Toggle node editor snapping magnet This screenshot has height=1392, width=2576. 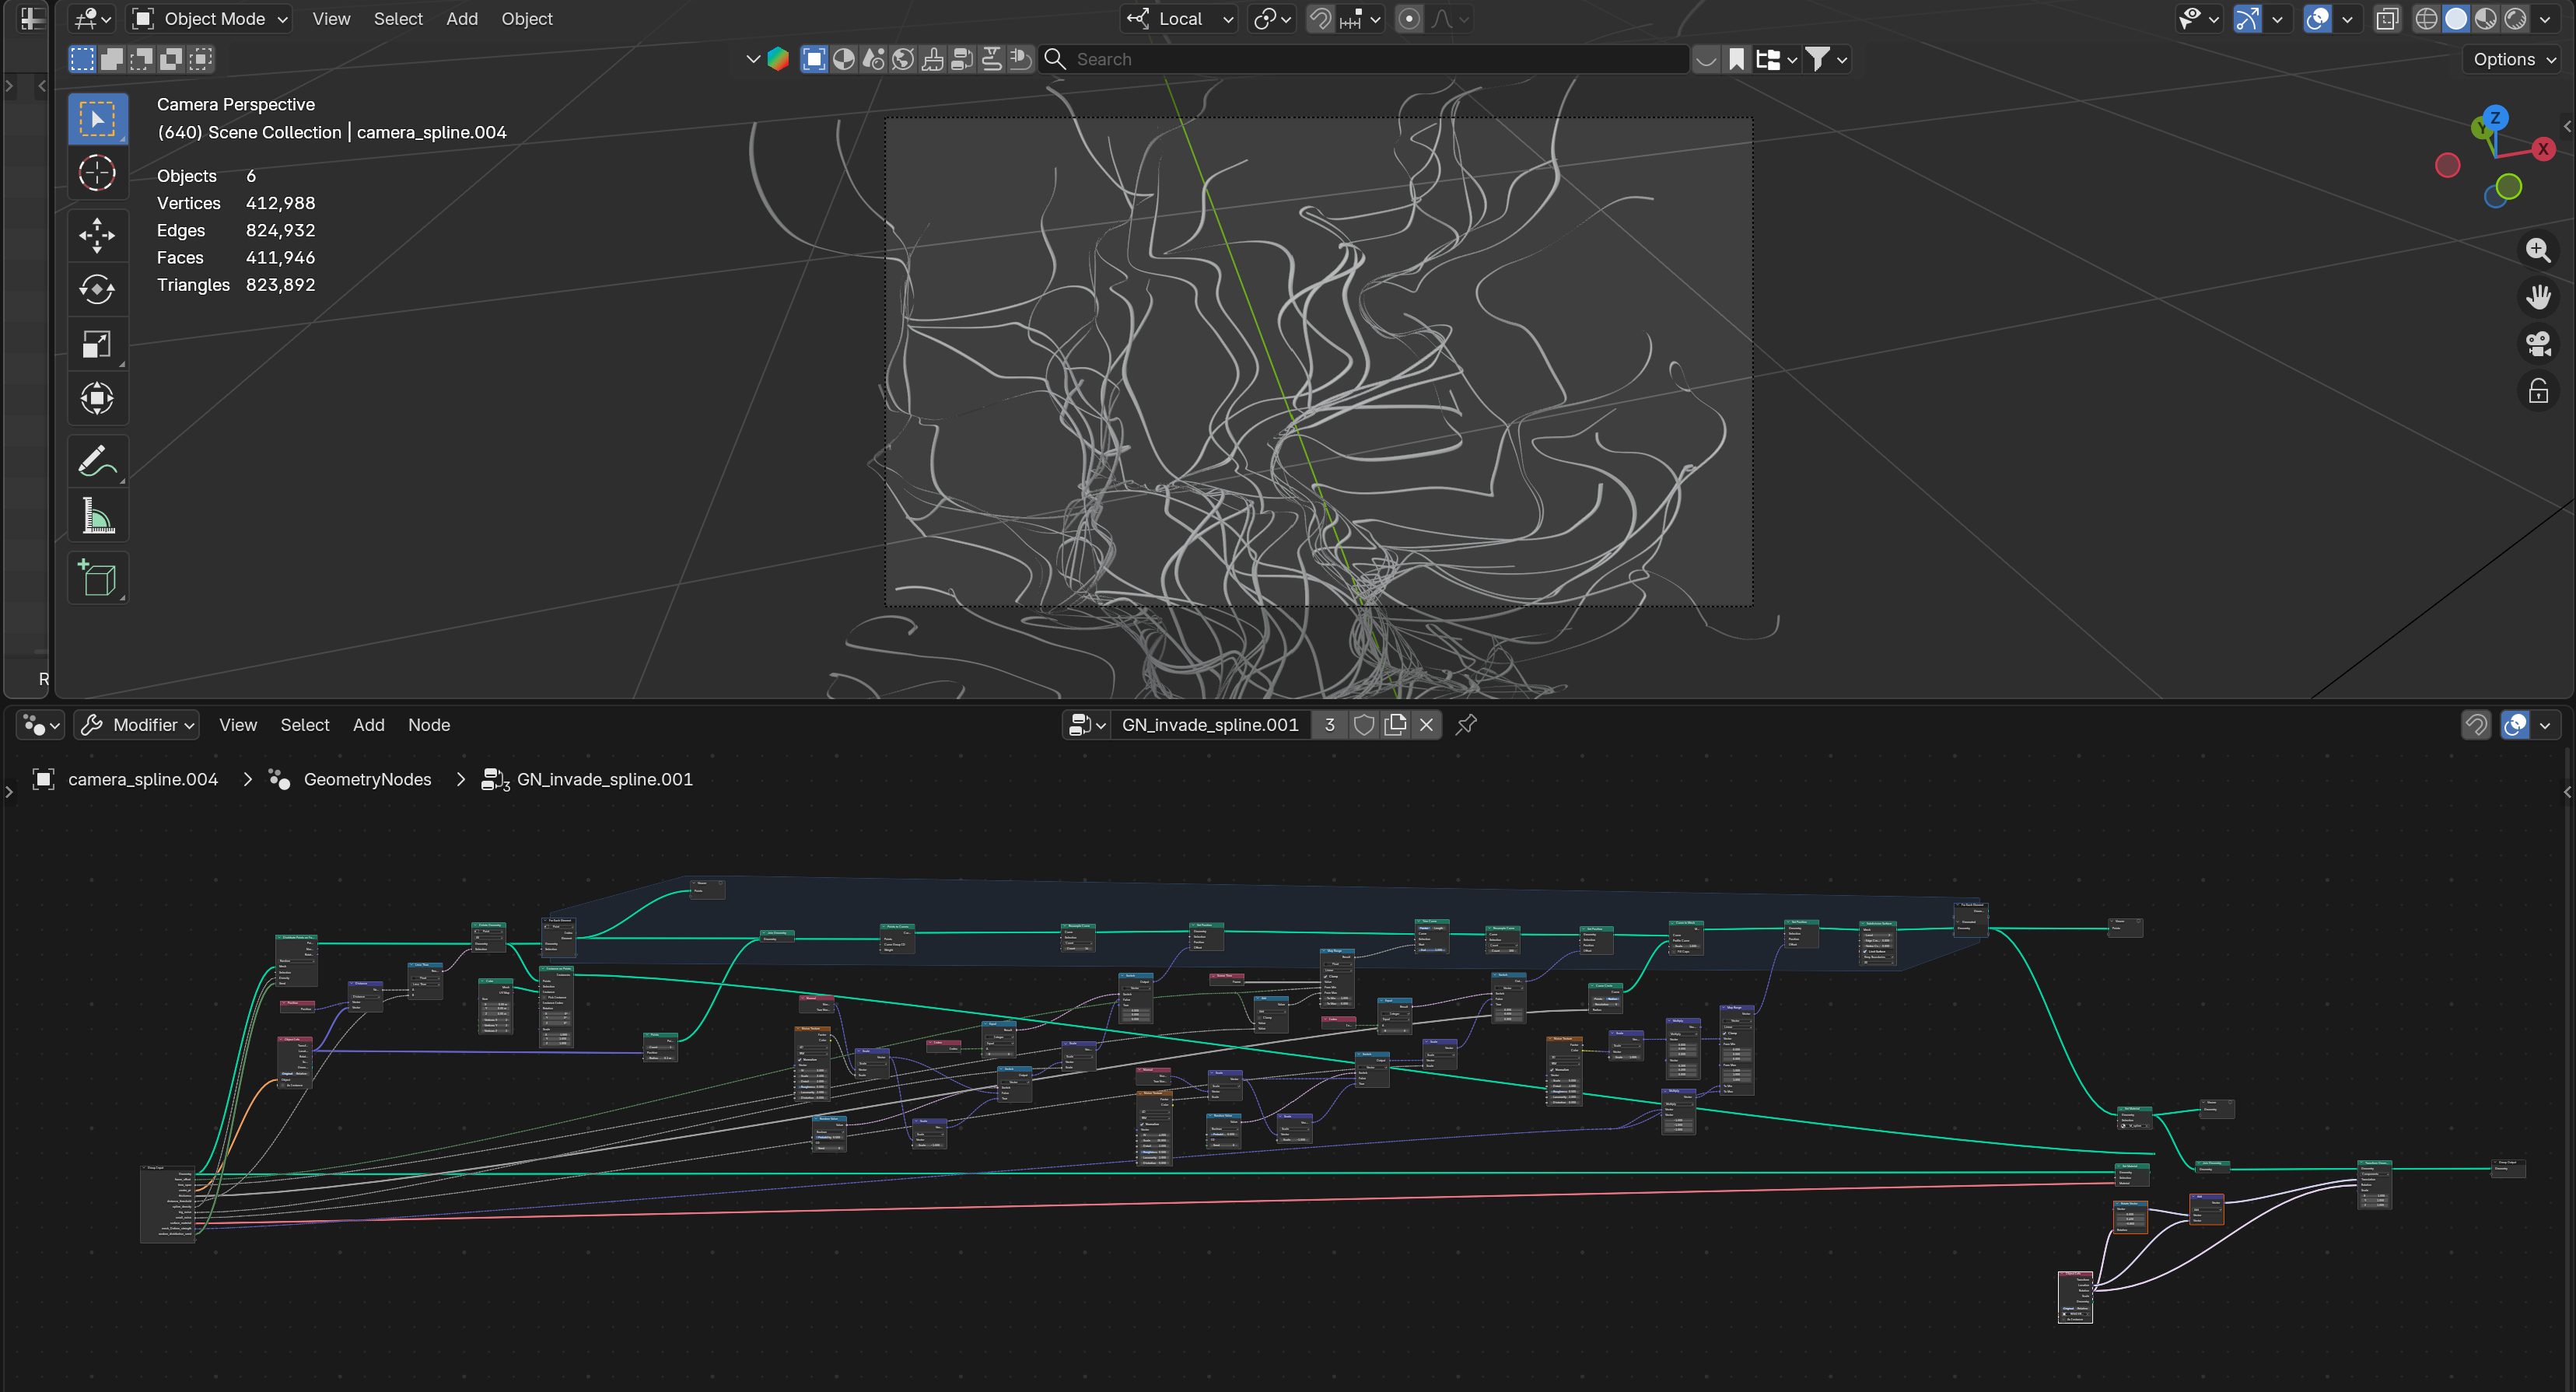pyautogui.click(x=2475, y=724)
